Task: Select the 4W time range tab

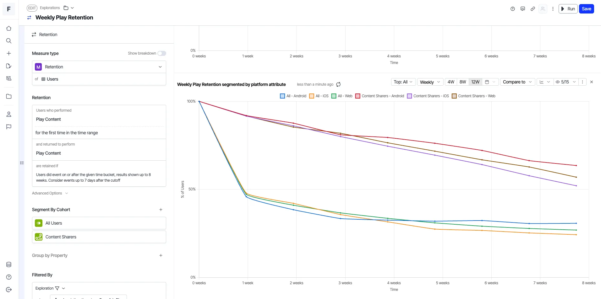Action: point(451,82)
